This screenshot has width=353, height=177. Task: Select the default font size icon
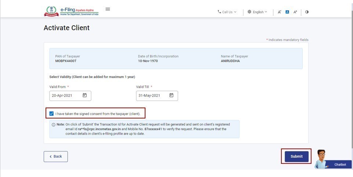287,12
